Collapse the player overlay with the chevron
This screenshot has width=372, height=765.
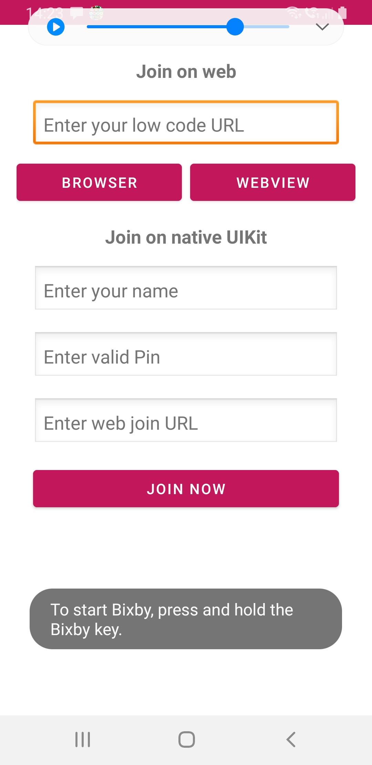pyautogui.click(x=322, y=27)
